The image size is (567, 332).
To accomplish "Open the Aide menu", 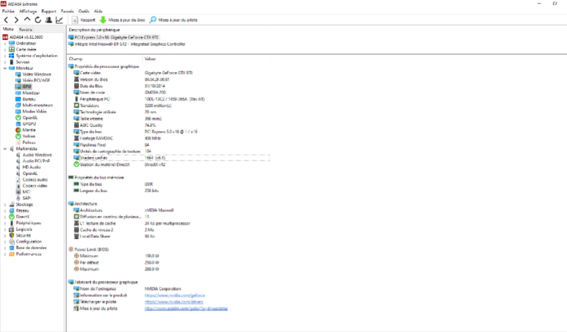I will pyautogui.click(x=98, y=11).
